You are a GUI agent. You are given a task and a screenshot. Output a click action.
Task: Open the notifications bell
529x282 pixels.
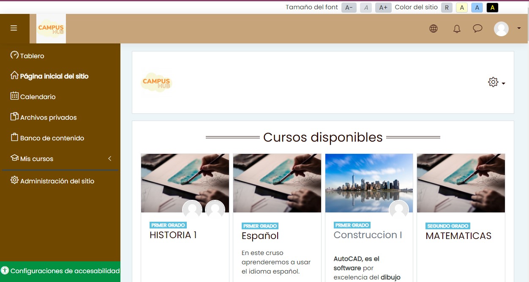457,28
